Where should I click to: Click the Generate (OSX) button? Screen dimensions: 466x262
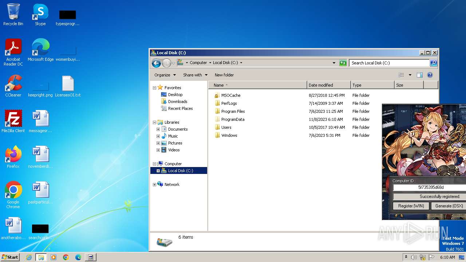[x=449, y=206]
